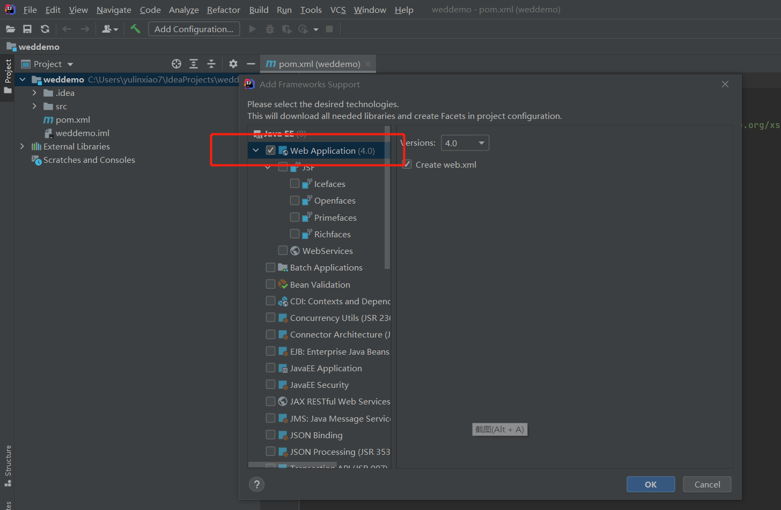This screenshot has width=781, height=510.
Task: Collapse the JSF tree node
Action: (x=268, y=167)
